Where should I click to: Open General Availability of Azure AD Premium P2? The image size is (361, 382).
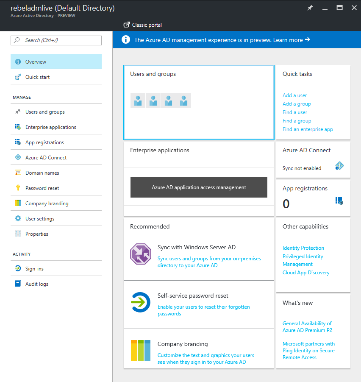coord(307,327)
